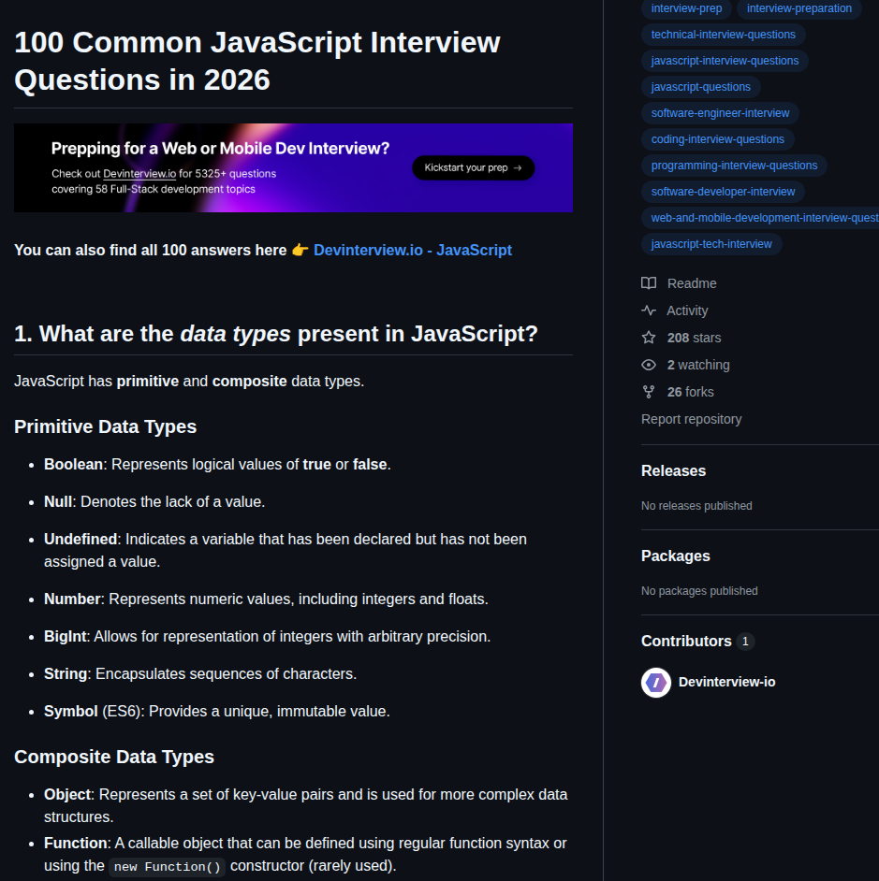This screenshot has width=879, height=881.
Task: Open the software-engineer-interview topic tag
Action: 720,113
